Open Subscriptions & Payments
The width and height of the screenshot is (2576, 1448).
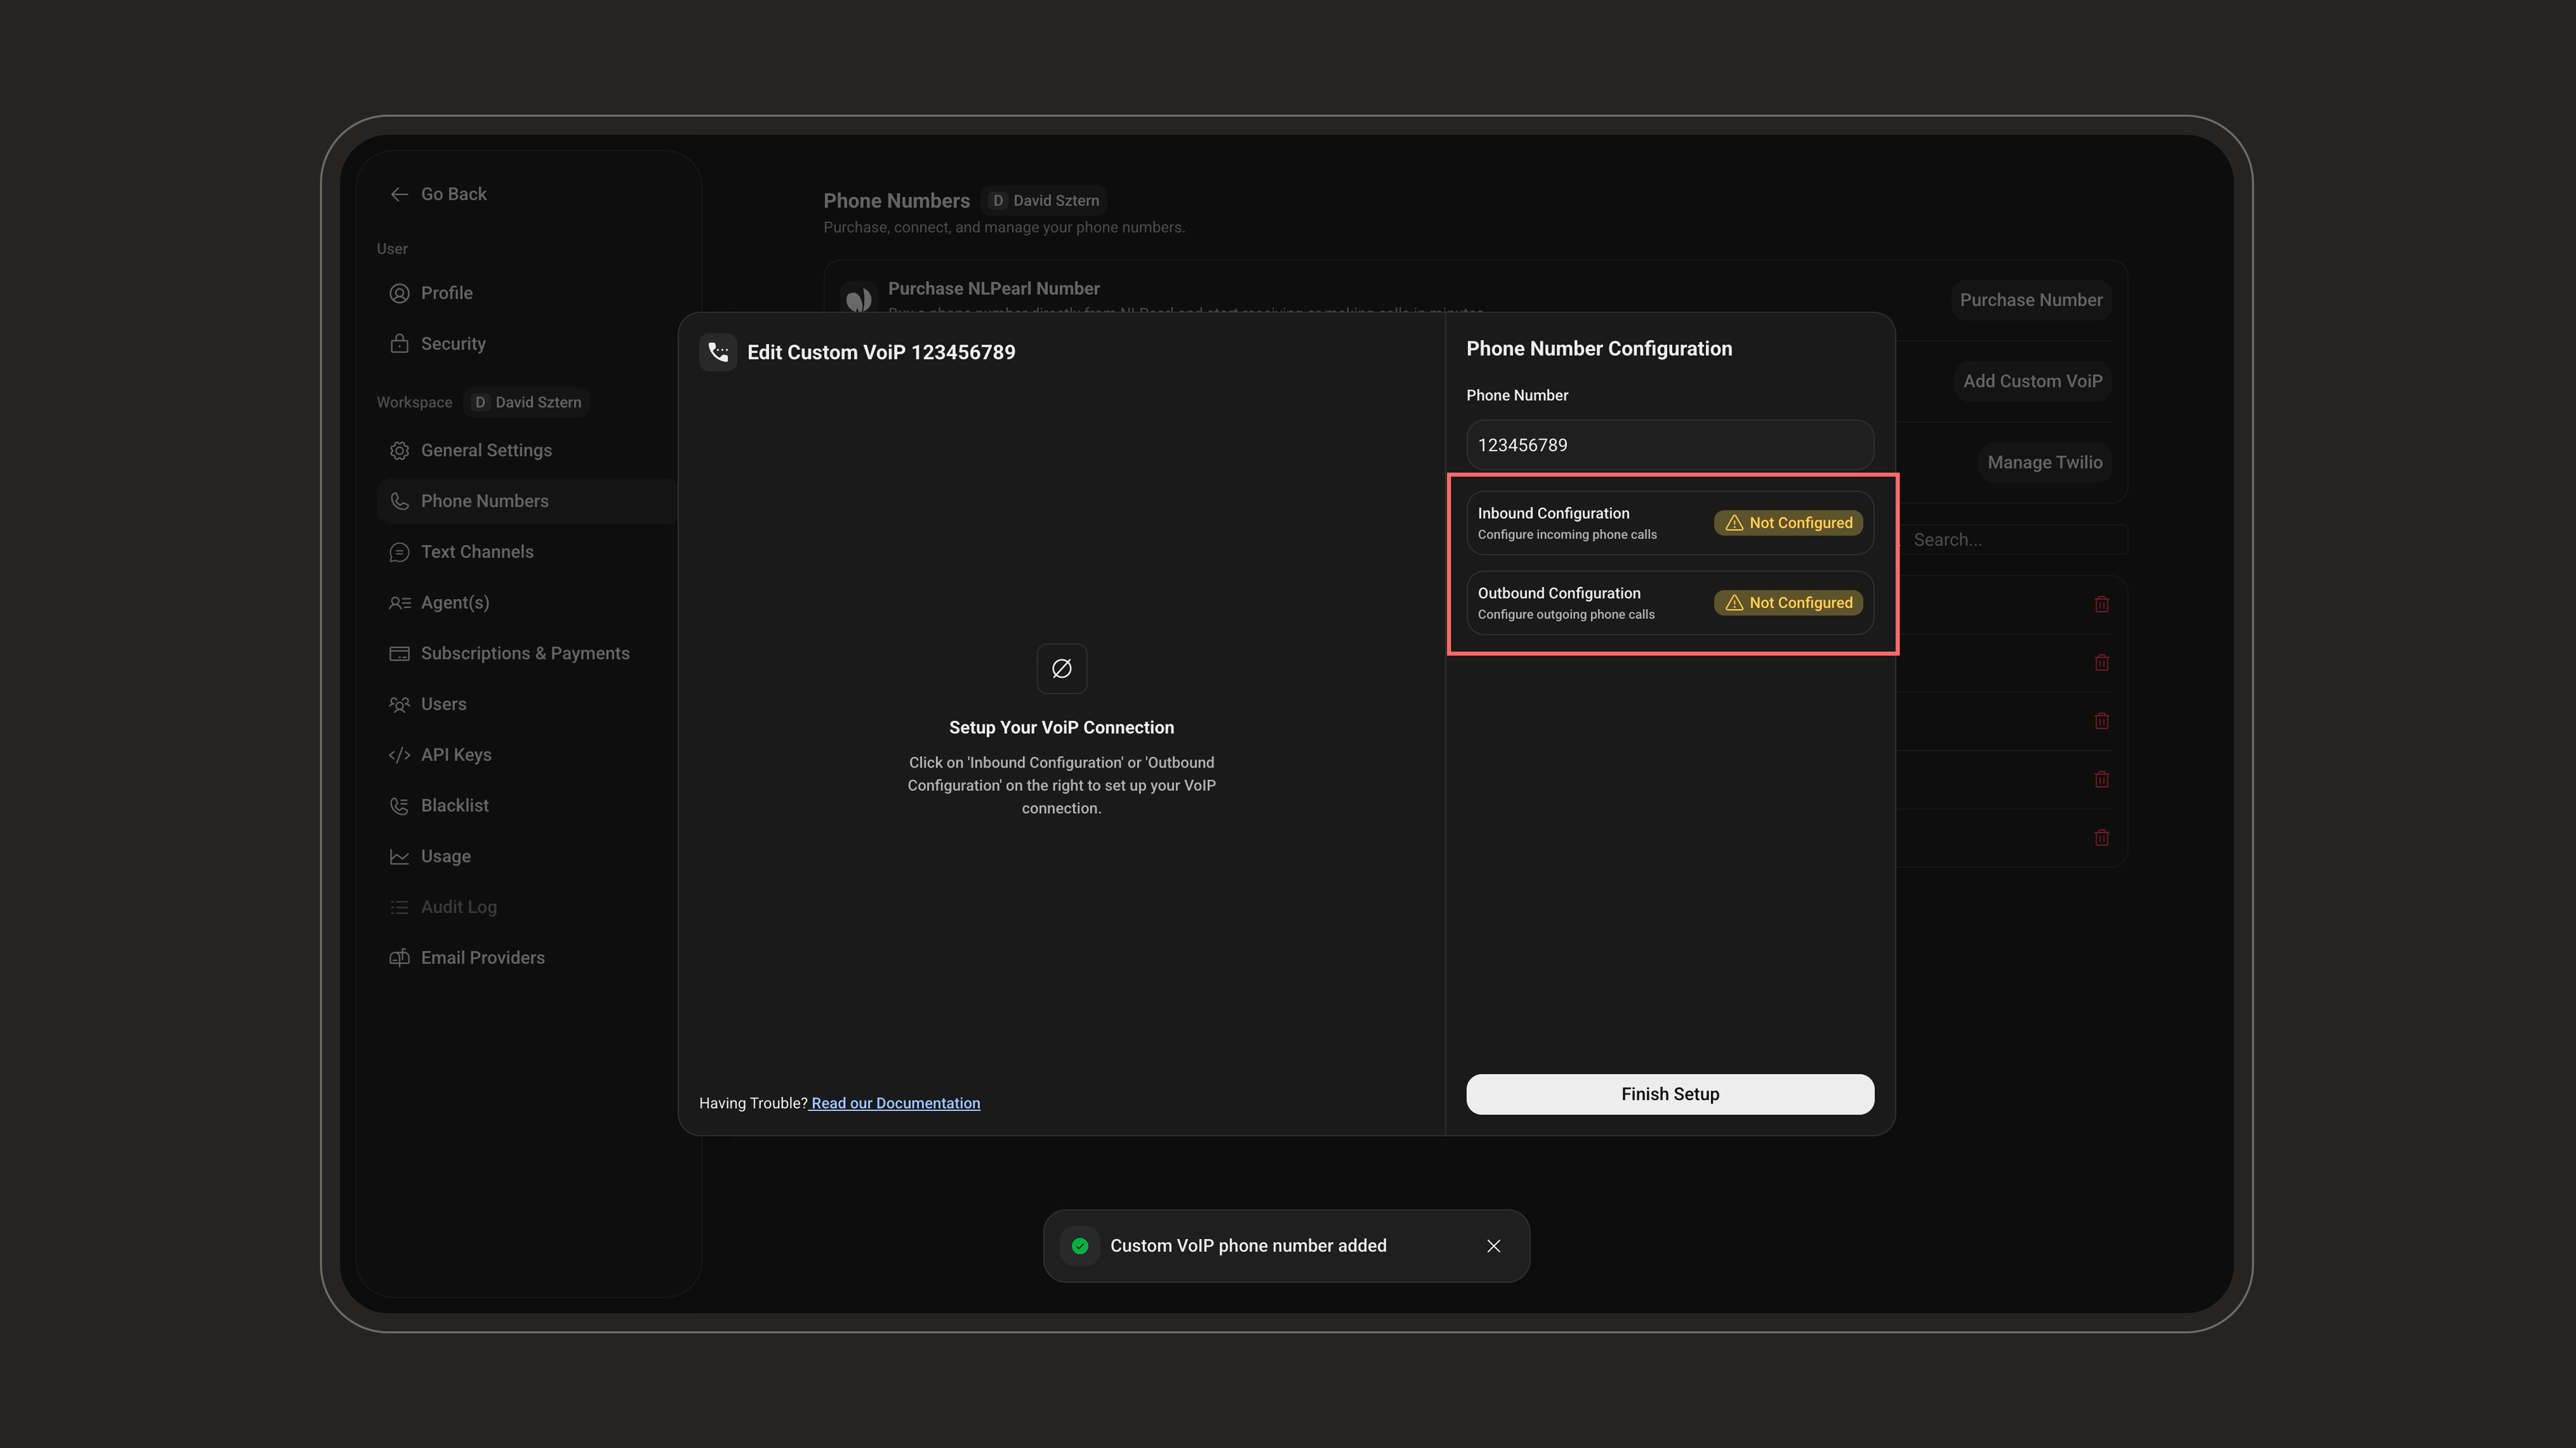point(525,654)
